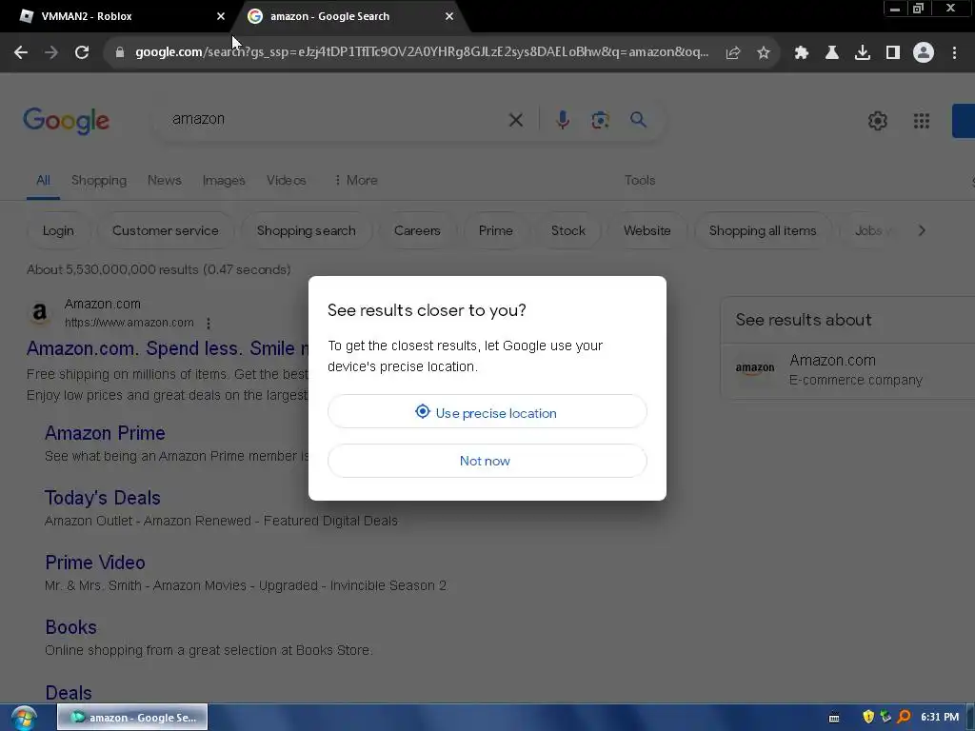Open the Prime Video sitelink

(95, 563)
